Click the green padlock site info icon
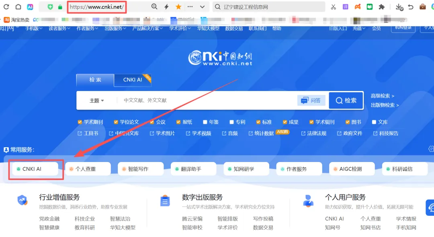Viewport: 434px width, 237px height. (x=60, y=7)
